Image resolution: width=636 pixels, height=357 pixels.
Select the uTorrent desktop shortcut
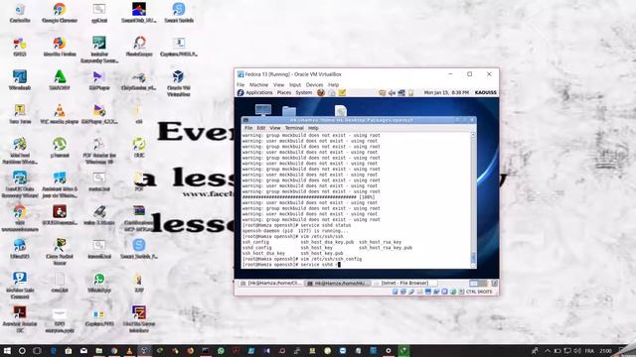click(x=60, y=148)
